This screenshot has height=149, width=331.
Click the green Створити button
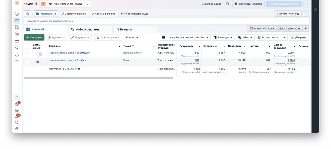34,38
